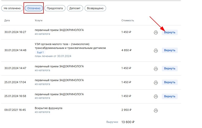Click printer icon in 30.01.2024 14:47 row
This screenshot has width=202, height=128.
tap(156, 69)
